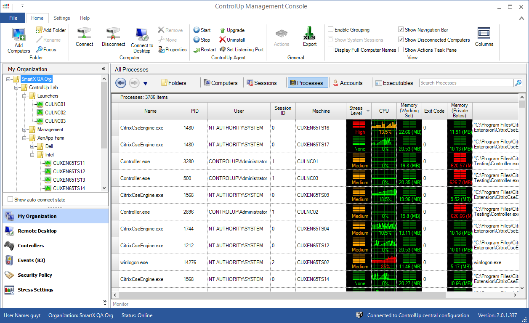Click in Search Processes field

click(466, 83)
